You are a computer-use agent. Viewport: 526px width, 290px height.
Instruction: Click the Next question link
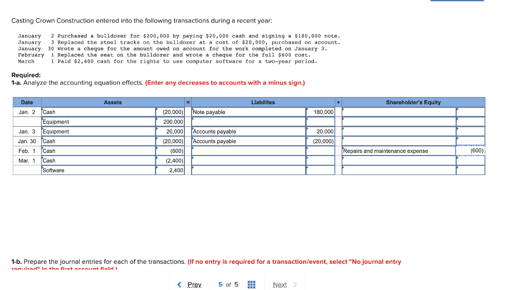[x=285, y=285]
